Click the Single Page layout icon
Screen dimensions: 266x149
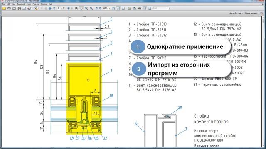pyautogui.click(x=123, y=8)
